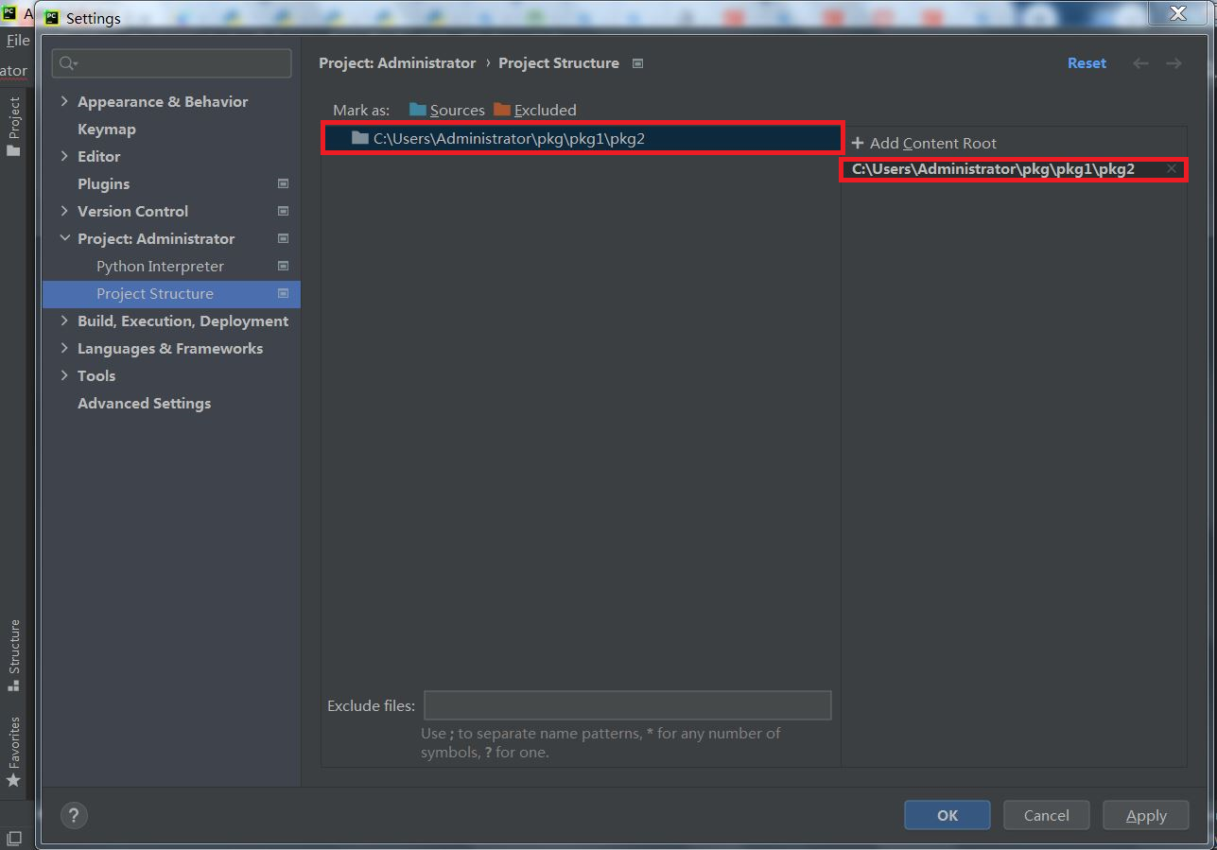The height and width of the screenshot is (850, 1217).
Task: Collapse the Project: Administrator section
Action: (x=64, y=238)
